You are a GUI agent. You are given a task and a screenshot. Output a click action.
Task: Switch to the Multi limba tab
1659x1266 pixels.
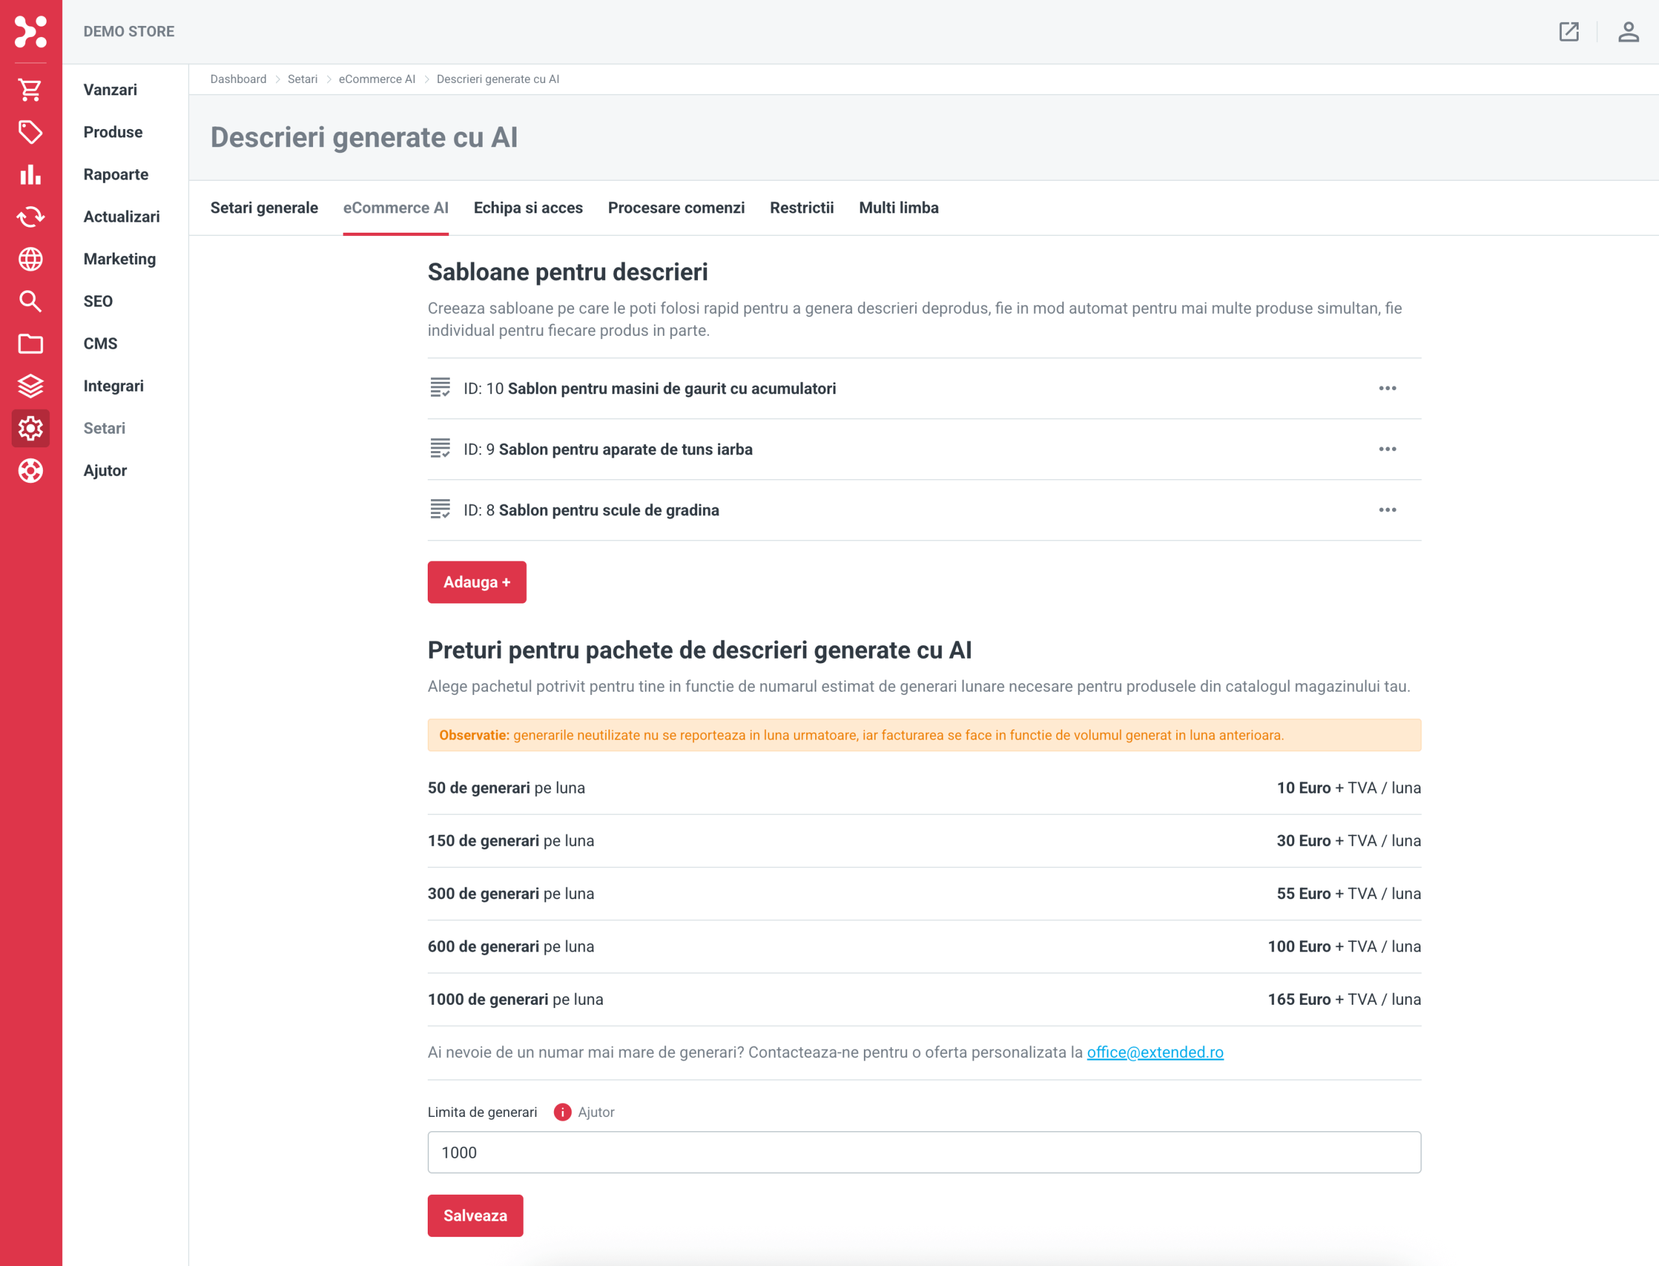898,208
